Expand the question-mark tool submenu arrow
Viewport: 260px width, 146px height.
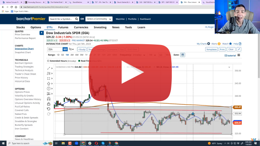point(52,88)
